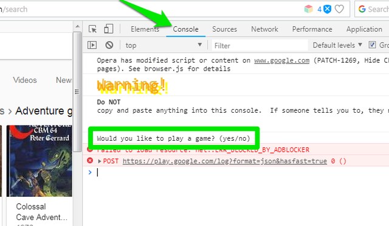Open the Videos search tab
Image resolution: width=389 pixels, height=226 pixels.
(25, 80)
